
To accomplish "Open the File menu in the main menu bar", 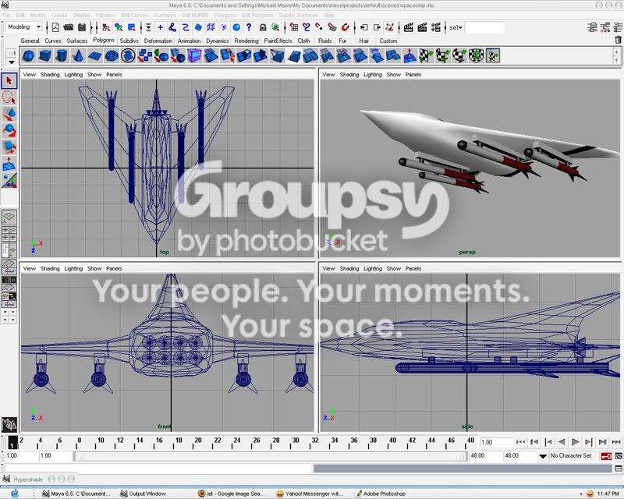I will pos(6,15).
